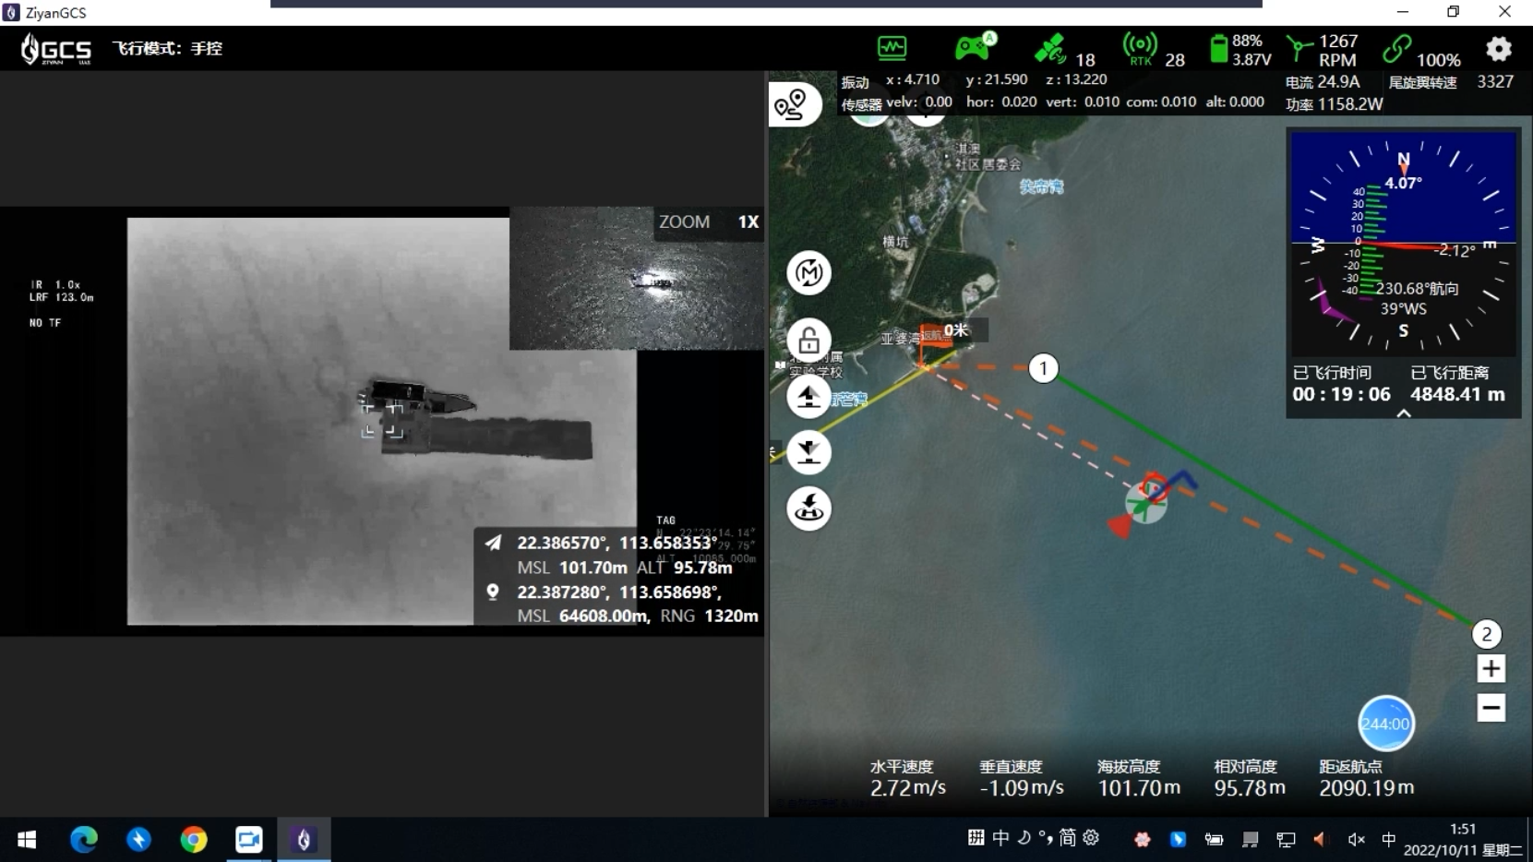Click the 电流 24.9A reading

pos(1323,82)
